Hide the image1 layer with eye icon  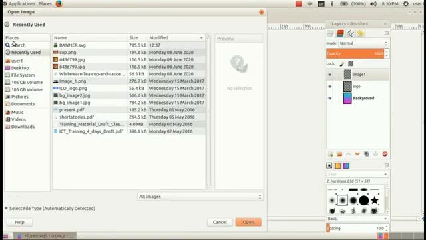[330, 75]
